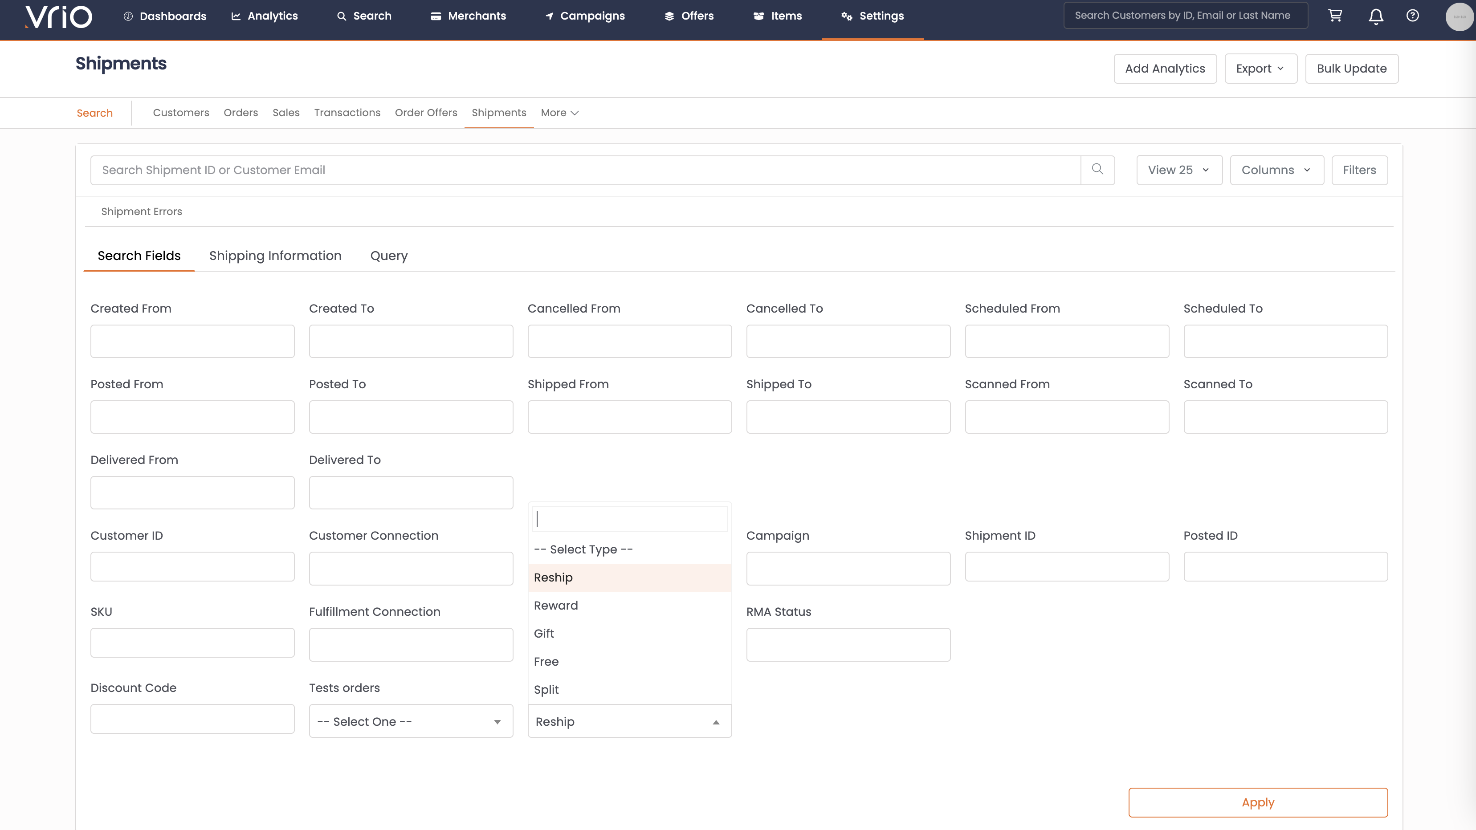Open Tests orders Select One dropdown
Viewport: 1476px width, 830px height.
tap(410, 721)
